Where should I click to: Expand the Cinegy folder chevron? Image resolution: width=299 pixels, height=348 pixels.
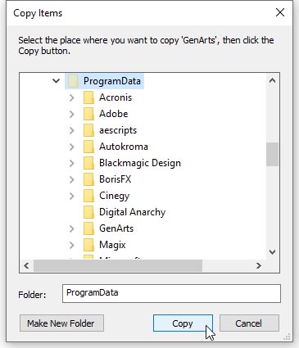tap(72, 196)
